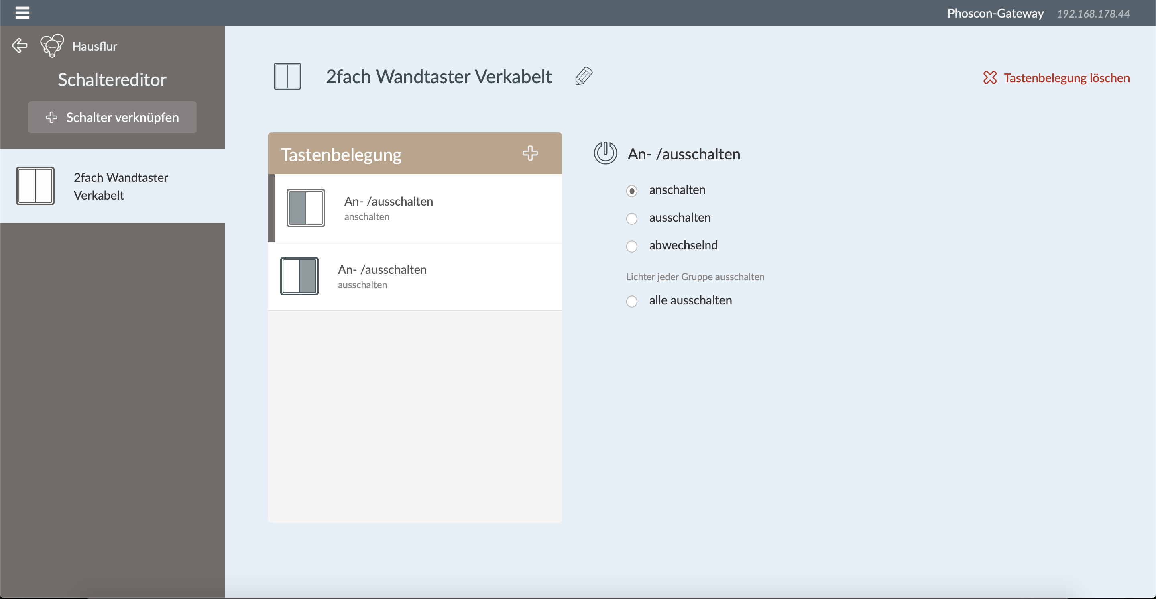The image size is (1156, 599).
Task: Click the back arrow icon
Action: click(20, 45)
